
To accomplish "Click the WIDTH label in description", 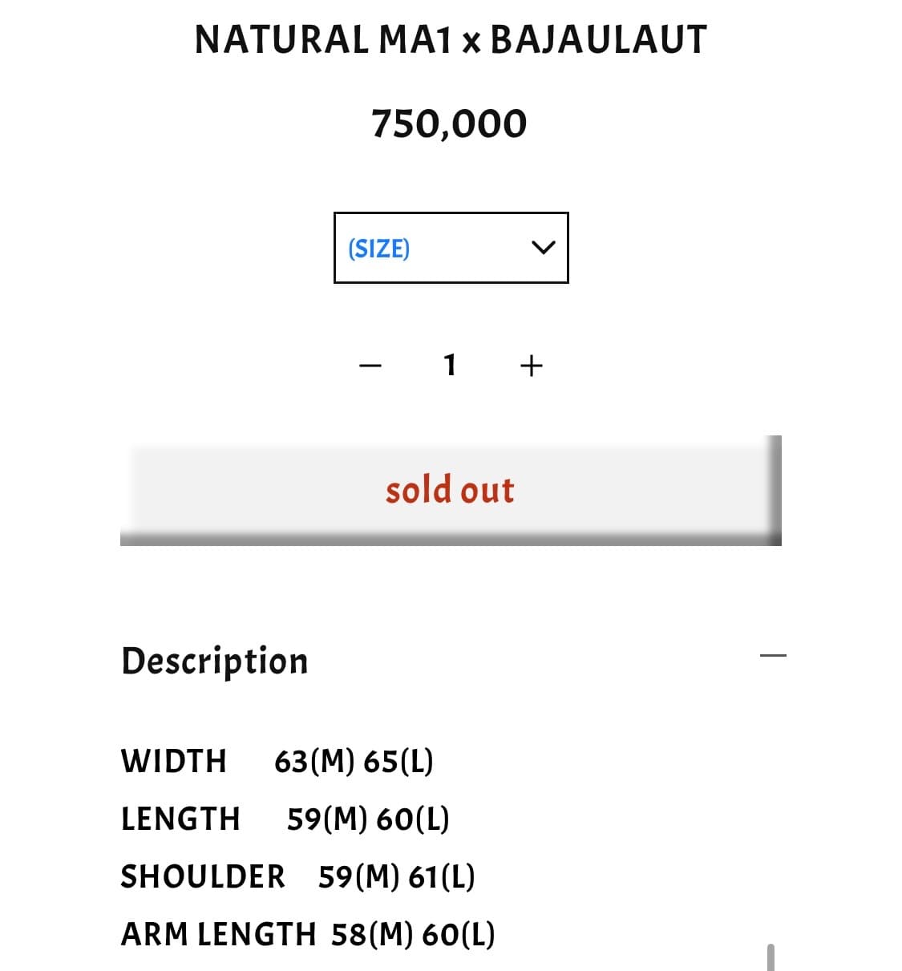I will [174, 761].
